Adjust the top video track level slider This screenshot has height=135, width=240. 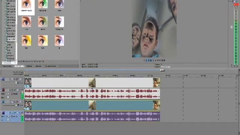tap(16, 82)
